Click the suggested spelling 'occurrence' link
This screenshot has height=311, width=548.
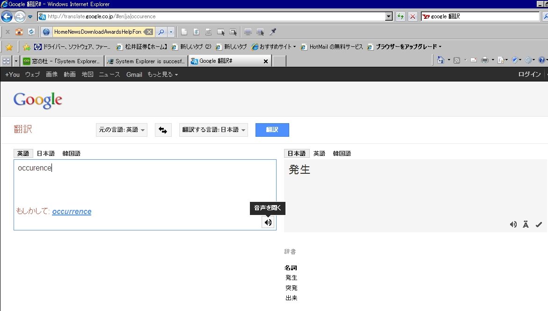[72, 212]
